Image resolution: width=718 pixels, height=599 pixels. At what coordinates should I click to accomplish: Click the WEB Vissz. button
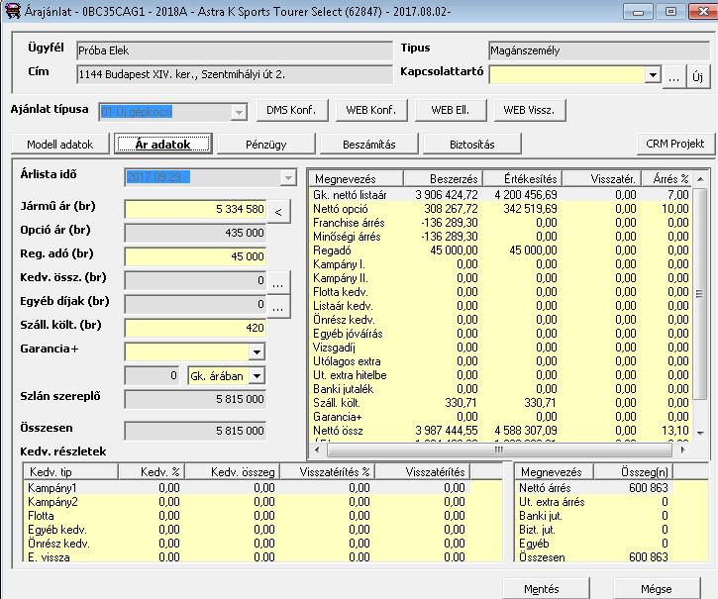530,110
